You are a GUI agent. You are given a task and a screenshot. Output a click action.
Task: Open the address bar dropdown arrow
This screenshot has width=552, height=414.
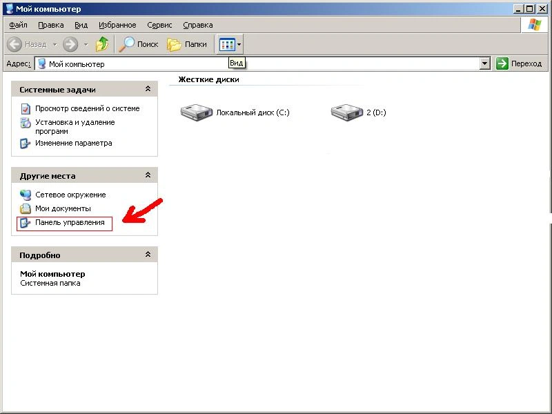point(484,63)
